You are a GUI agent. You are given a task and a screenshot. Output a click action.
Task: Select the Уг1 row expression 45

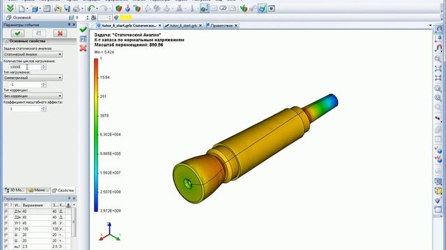[x=37, y=223]
